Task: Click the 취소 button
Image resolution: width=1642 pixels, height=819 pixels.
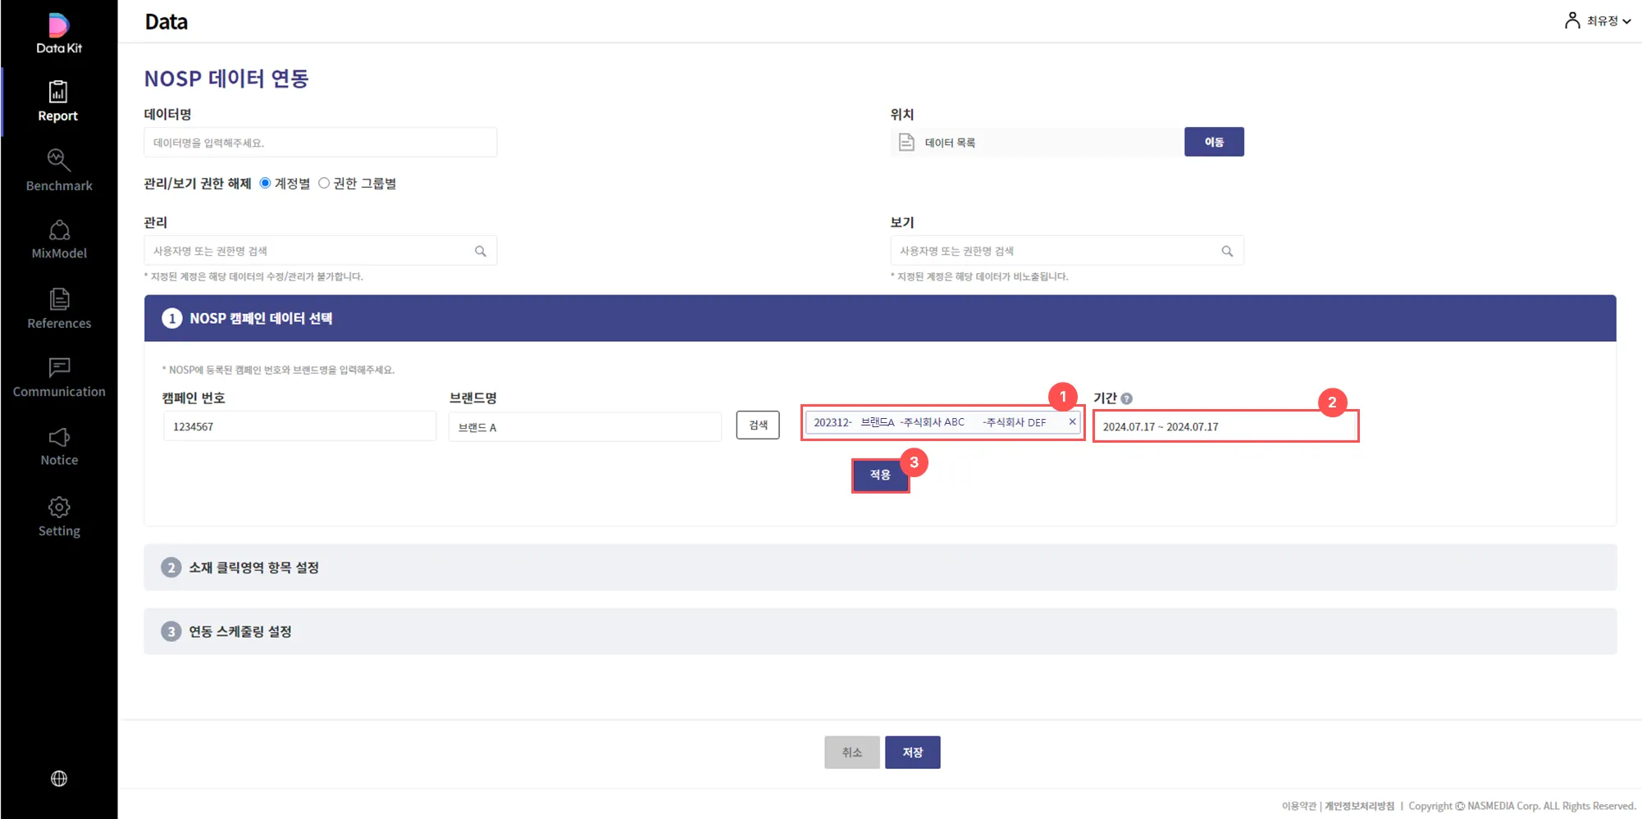Action: [x=852, y=752]
